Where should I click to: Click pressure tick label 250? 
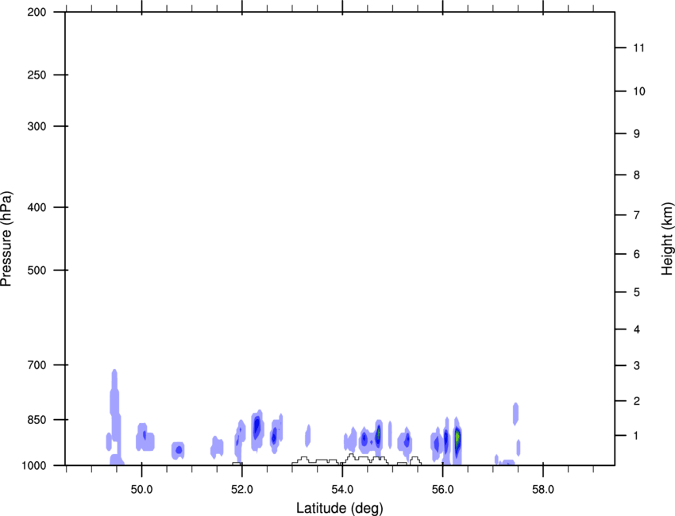37,75
